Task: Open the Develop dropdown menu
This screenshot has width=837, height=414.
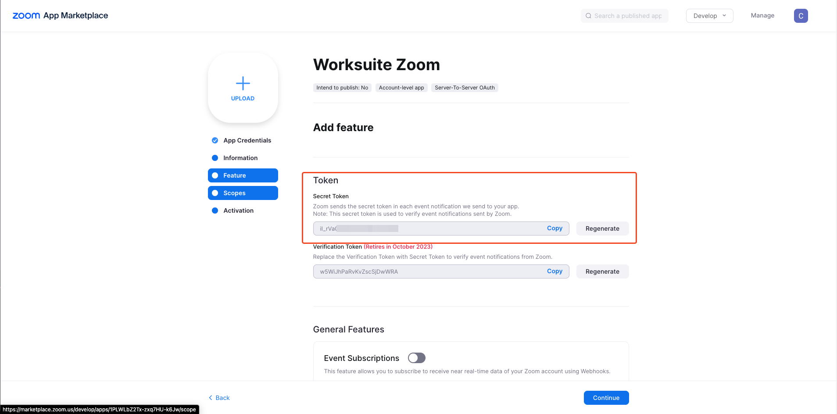Action: pos(709,16)
